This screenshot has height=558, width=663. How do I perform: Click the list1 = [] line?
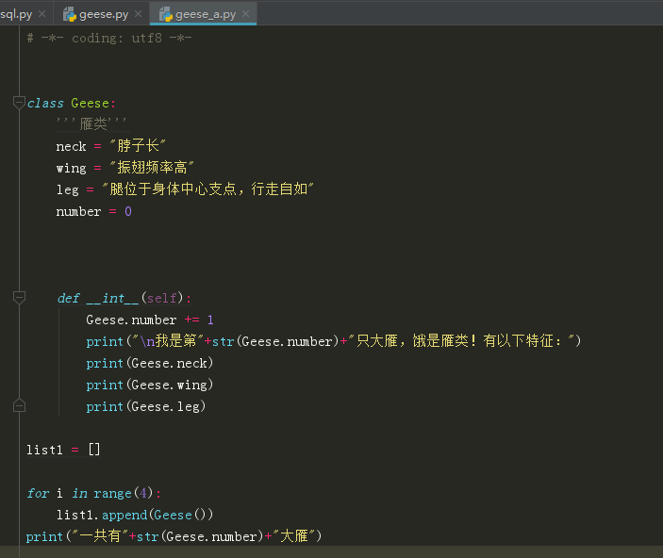63,450
